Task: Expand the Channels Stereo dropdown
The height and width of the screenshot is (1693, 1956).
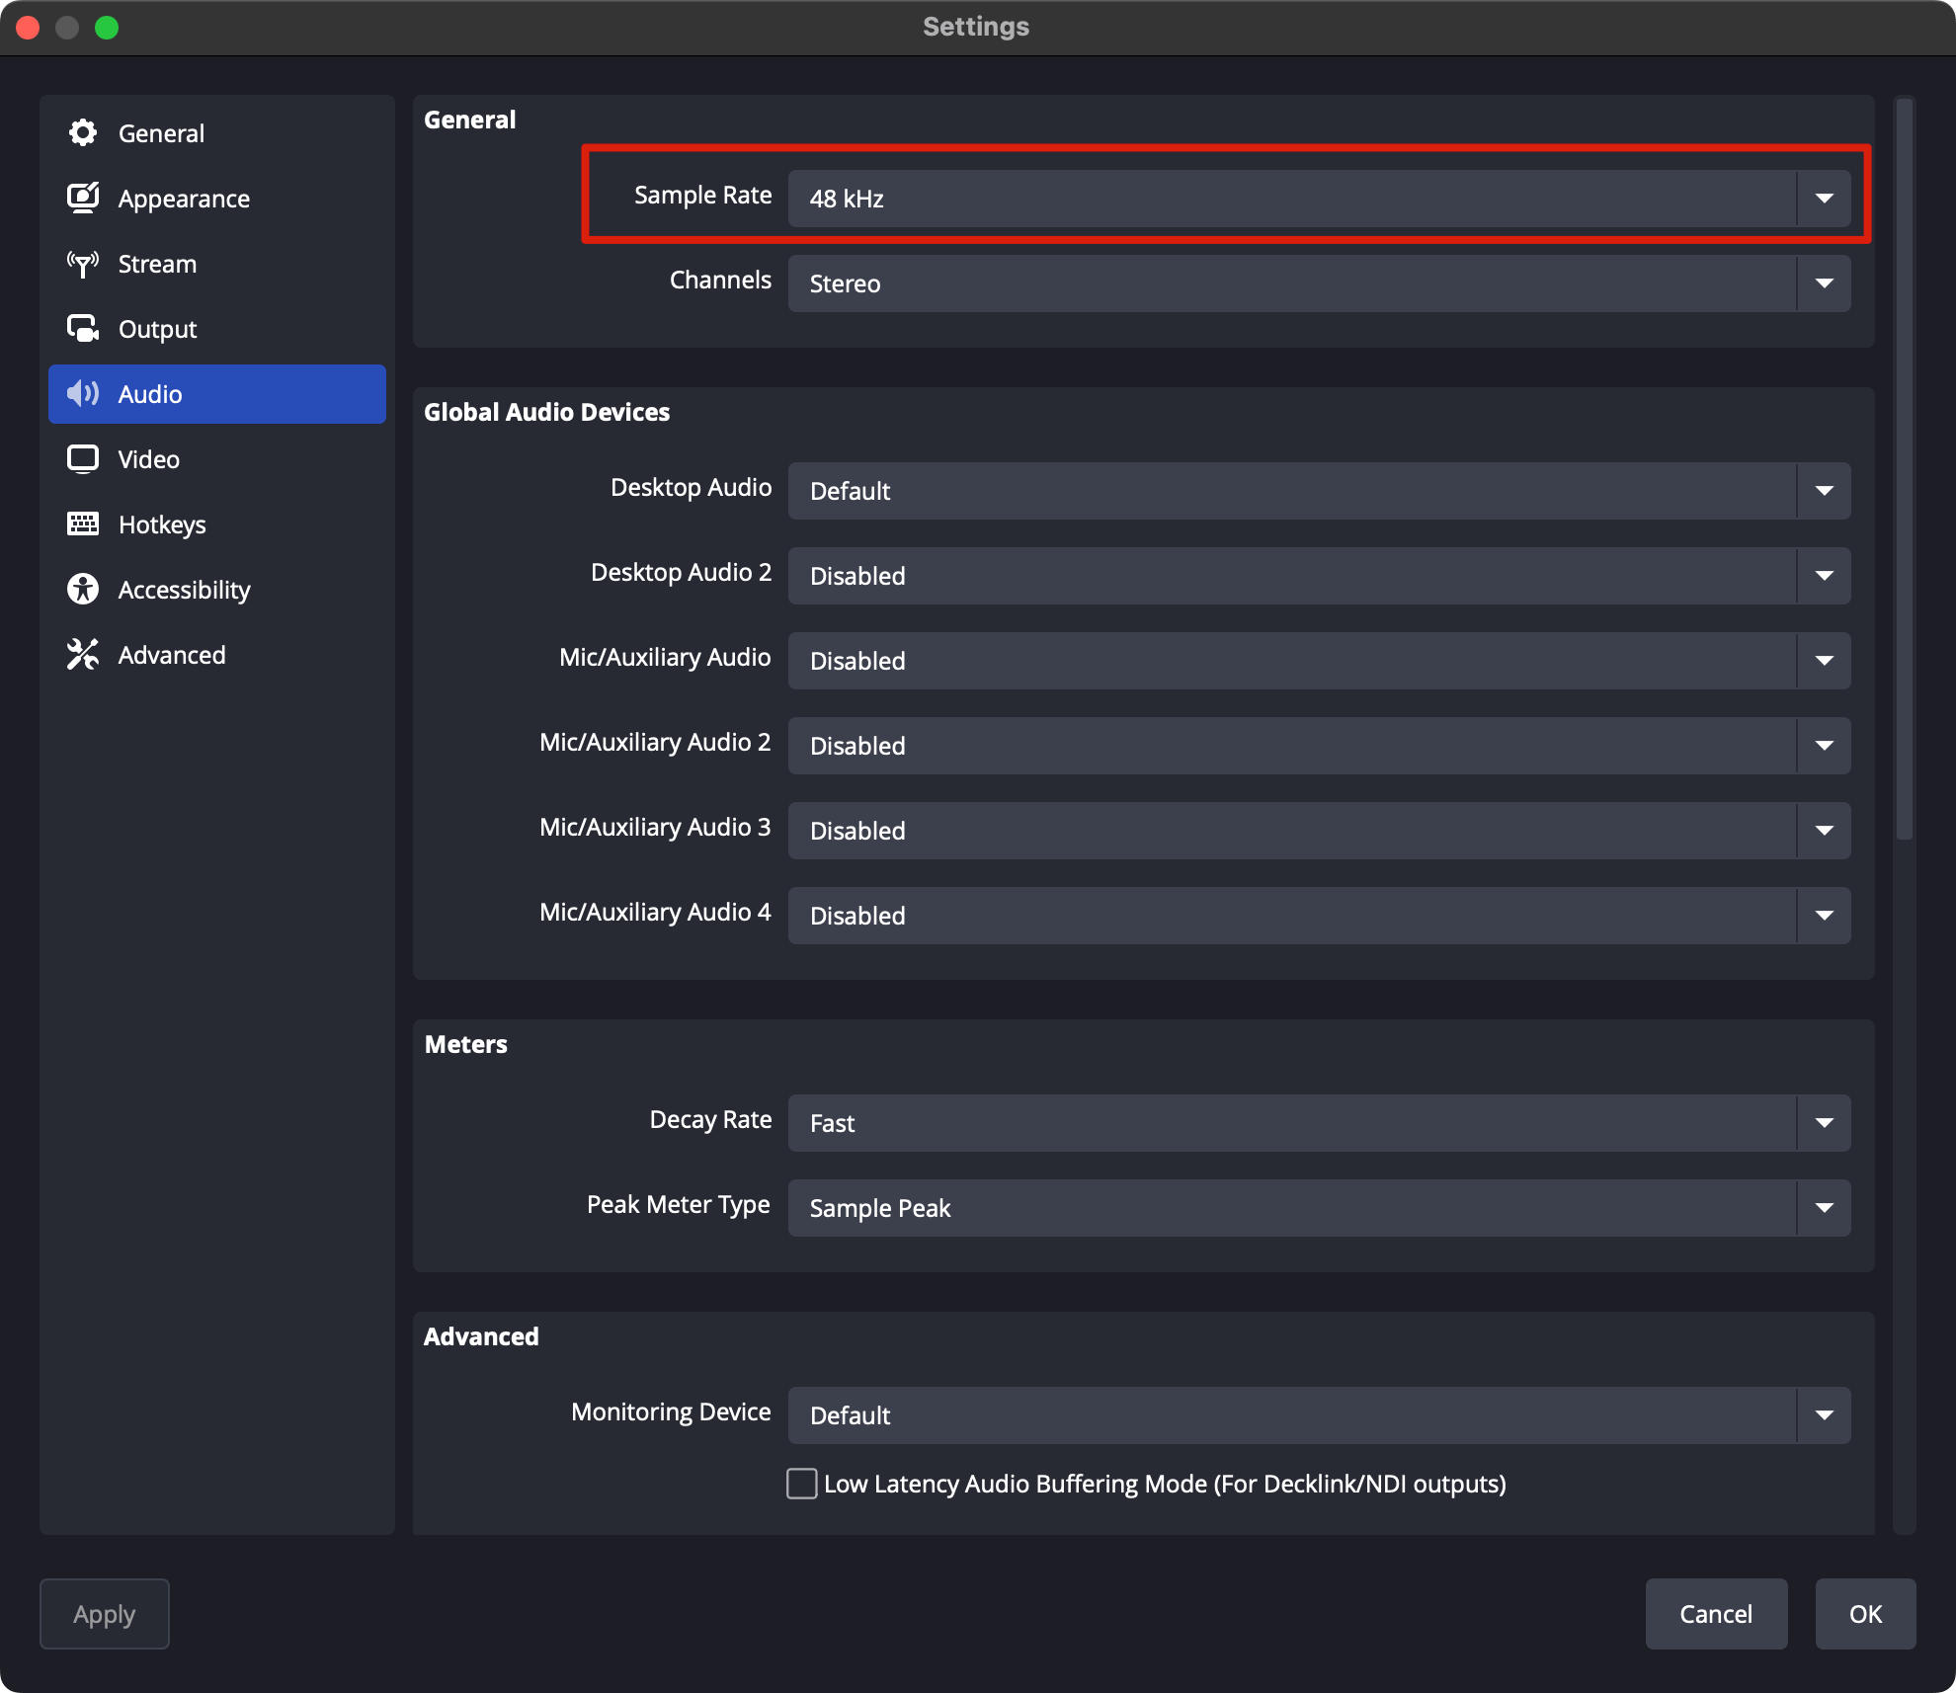Action: (1319, 283)
